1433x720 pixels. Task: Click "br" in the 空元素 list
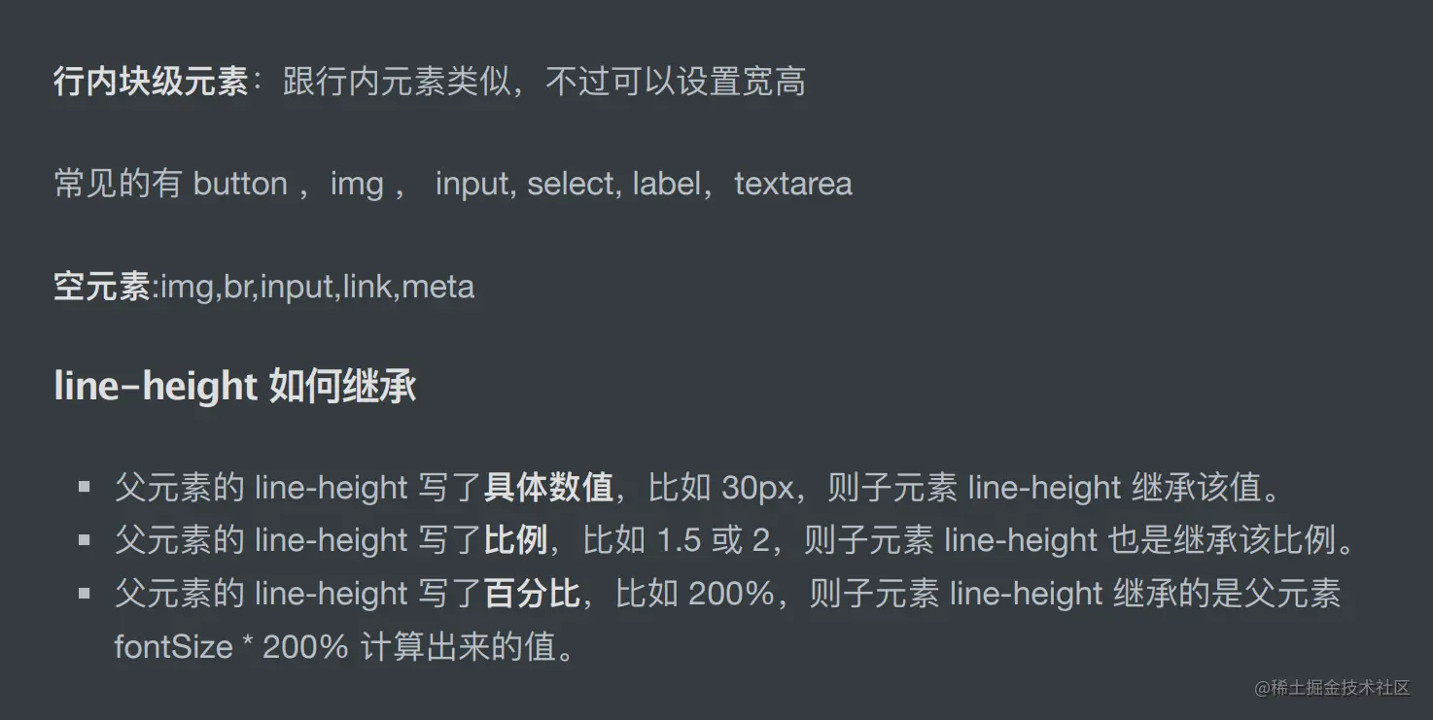tap(236, 288)
